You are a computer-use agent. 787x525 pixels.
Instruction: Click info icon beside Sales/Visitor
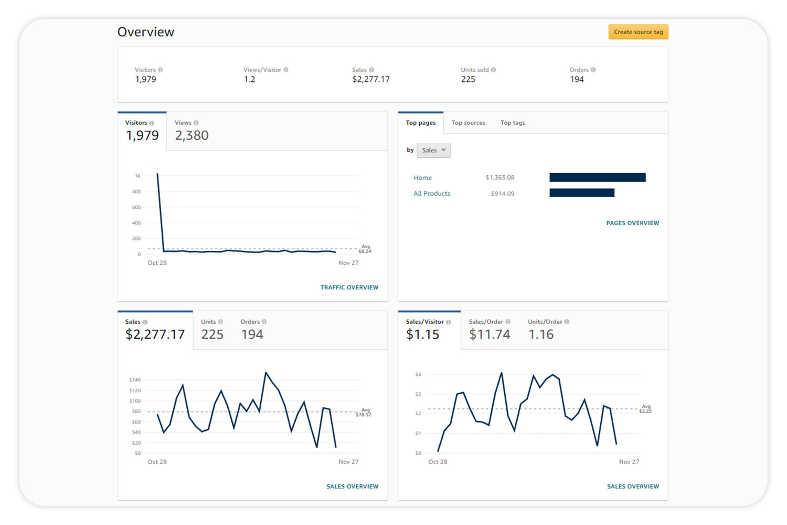point(449,322)
